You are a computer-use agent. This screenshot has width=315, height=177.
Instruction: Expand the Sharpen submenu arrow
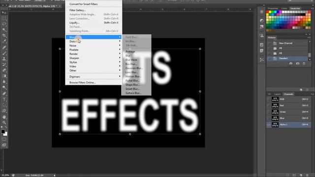pyautogui.click(x=120, y=58)
